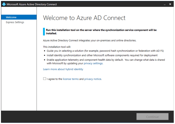Click the 'Enable application telemetry' bullet text

(106, 60)
